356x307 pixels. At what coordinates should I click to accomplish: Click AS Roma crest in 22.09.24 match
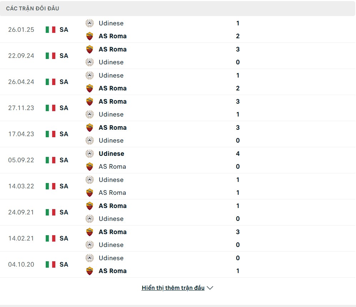point(89,49)
